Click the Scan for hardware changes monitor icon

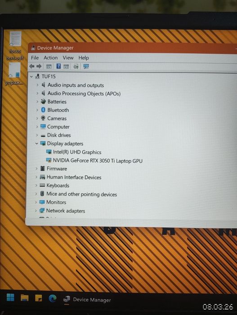[x=86, y=66]
